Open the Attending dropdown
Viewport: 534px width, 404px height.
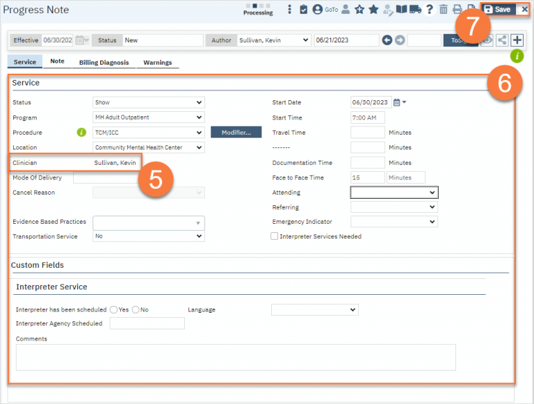[x=394, y=192]
